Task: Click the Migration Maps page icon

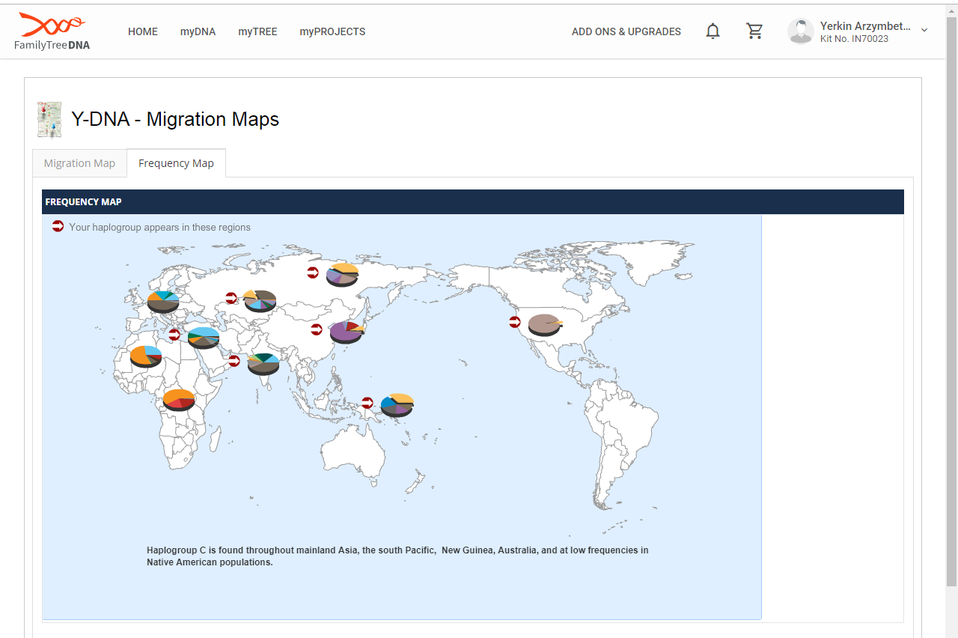Action: click(x=49, y=120)
